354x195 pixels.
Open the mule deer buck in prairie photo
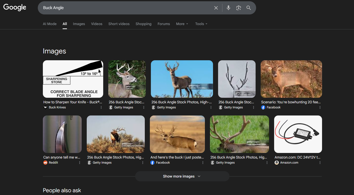177,134
